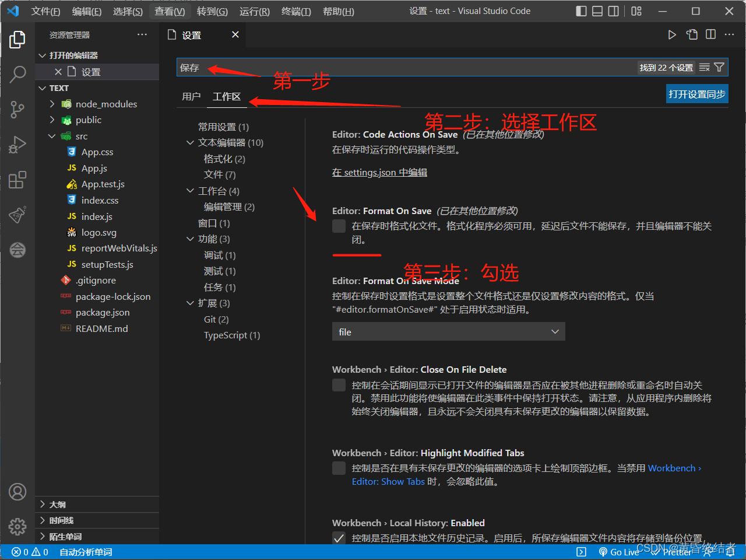Open 在 settings.json 中编辑 link
This screenshot has width=746, height=560.
(x=379, y=172)
